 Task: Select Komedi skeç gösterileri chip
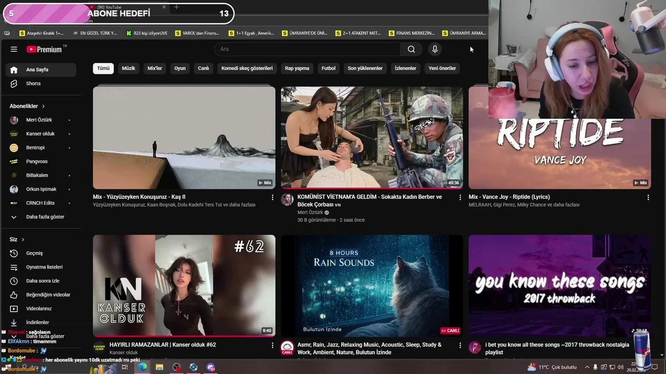coord(247,69)
